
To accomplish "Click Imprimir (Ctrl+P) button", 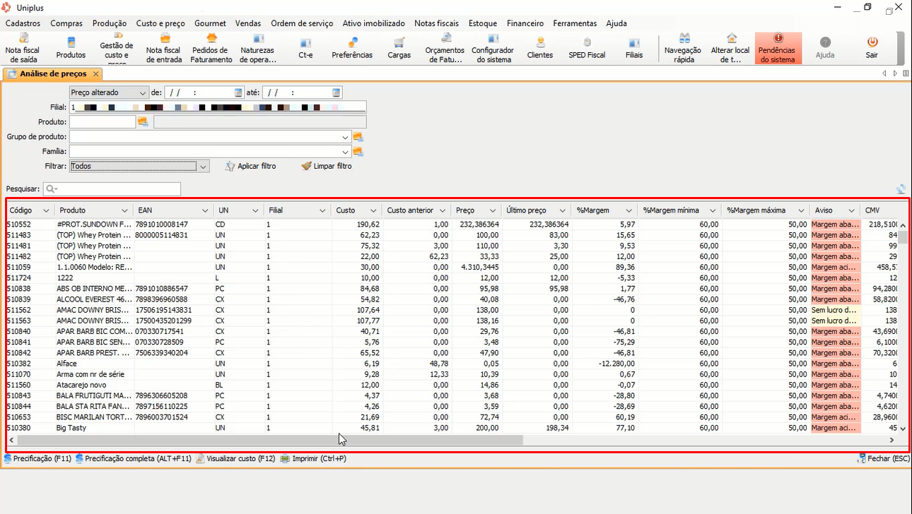I will pyautogui.click(x=313, y=458).
